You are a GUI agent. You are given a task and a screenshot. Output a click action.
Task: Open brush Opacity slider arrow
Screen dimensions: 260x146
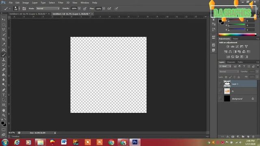[79, 9]
